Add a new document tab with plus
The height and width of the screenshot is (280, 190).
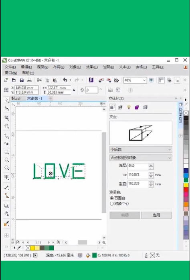[x=51, y=98]
